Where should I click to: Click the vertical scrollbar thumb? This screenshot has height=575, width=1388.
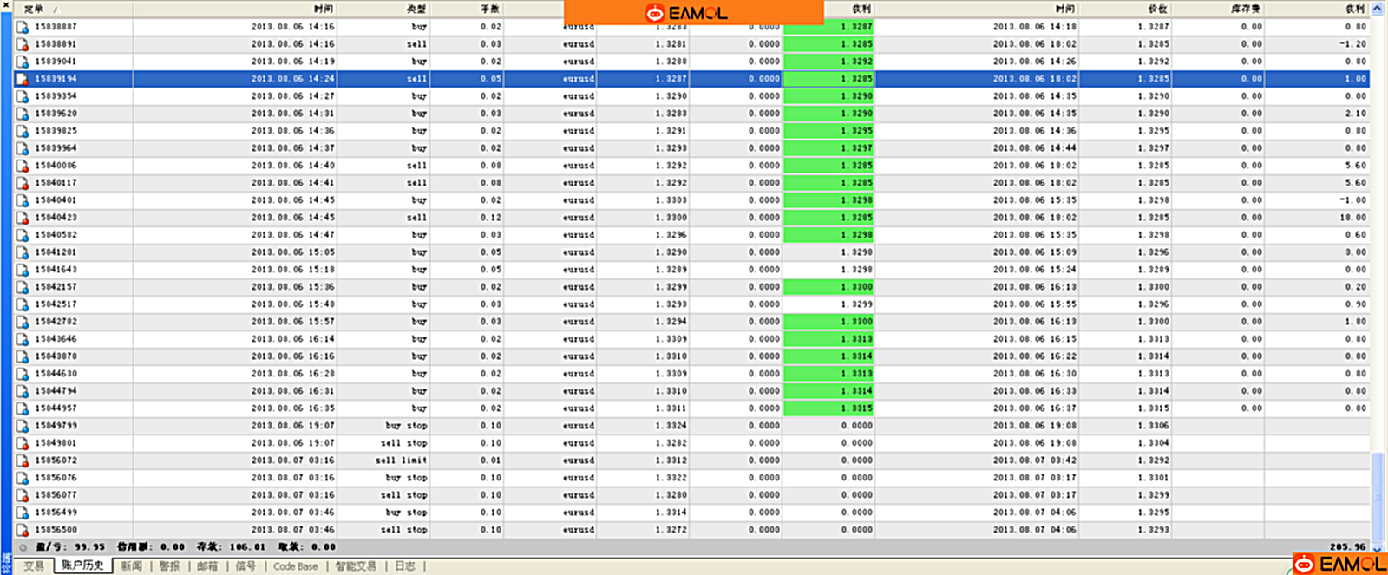pos(1378,498)
